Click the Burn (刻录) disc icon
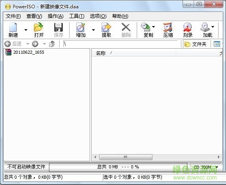Screen dimensions: 226x185 tap(188, 27)
